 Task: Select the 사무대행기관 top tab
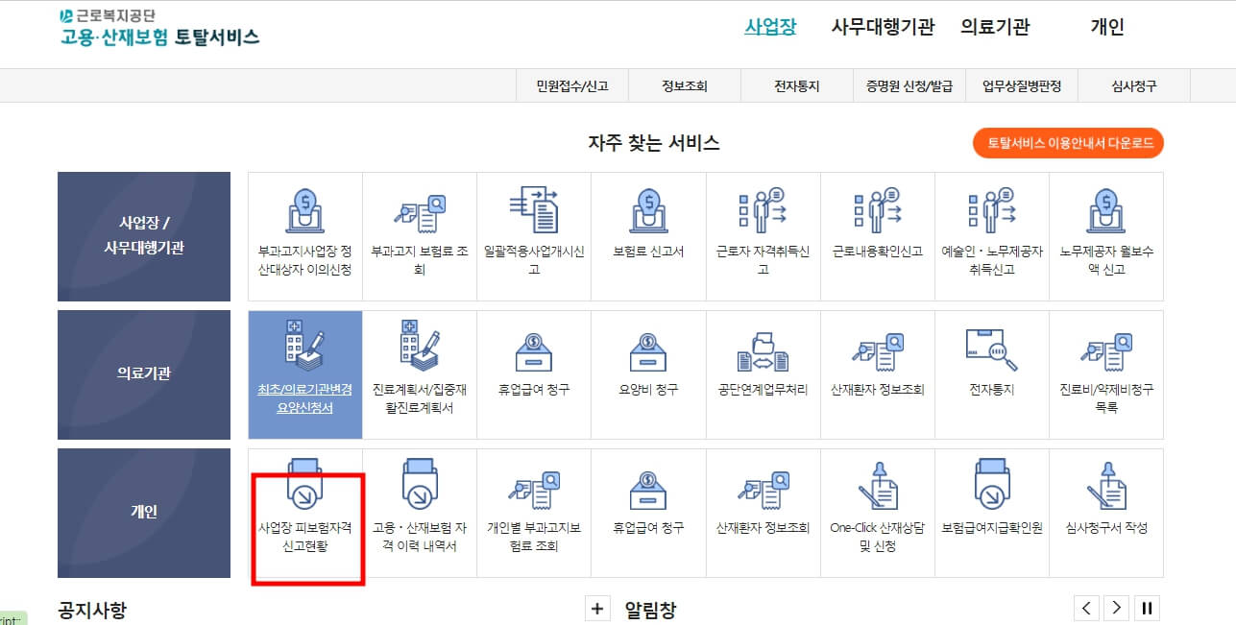[x=883, y=27]
